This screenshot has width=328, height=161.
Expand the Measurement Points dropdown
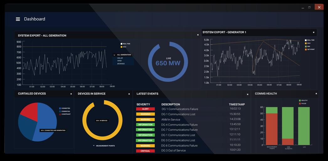tap(104, 146)
